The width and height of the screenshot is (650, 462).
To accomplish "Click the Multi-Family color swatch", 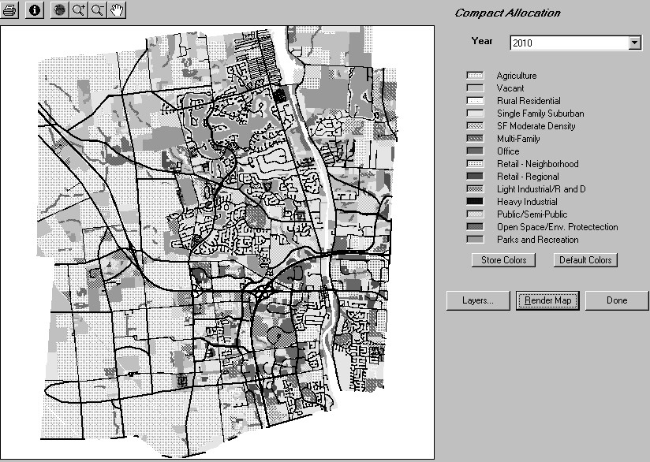I will [475, 139].
